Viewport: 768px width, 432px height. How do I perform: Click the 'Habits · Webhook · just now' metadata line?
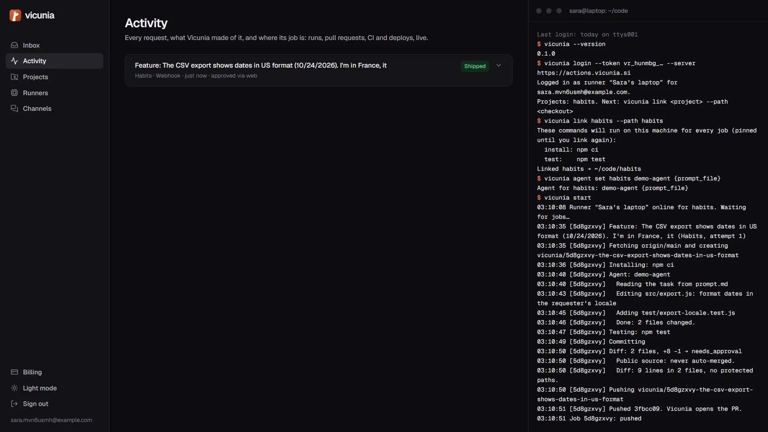tap(196, 76)
